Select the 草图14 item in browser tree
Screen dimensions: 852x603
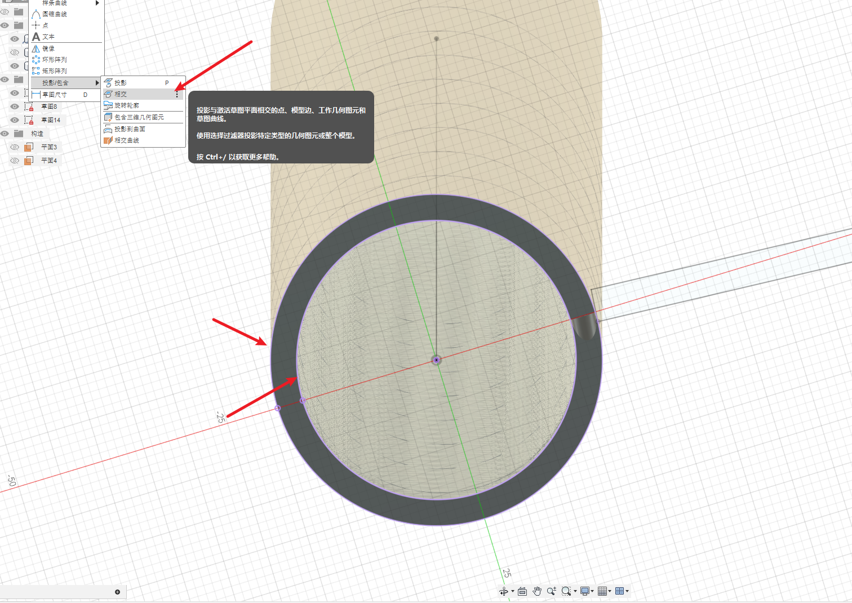point(50,120)
